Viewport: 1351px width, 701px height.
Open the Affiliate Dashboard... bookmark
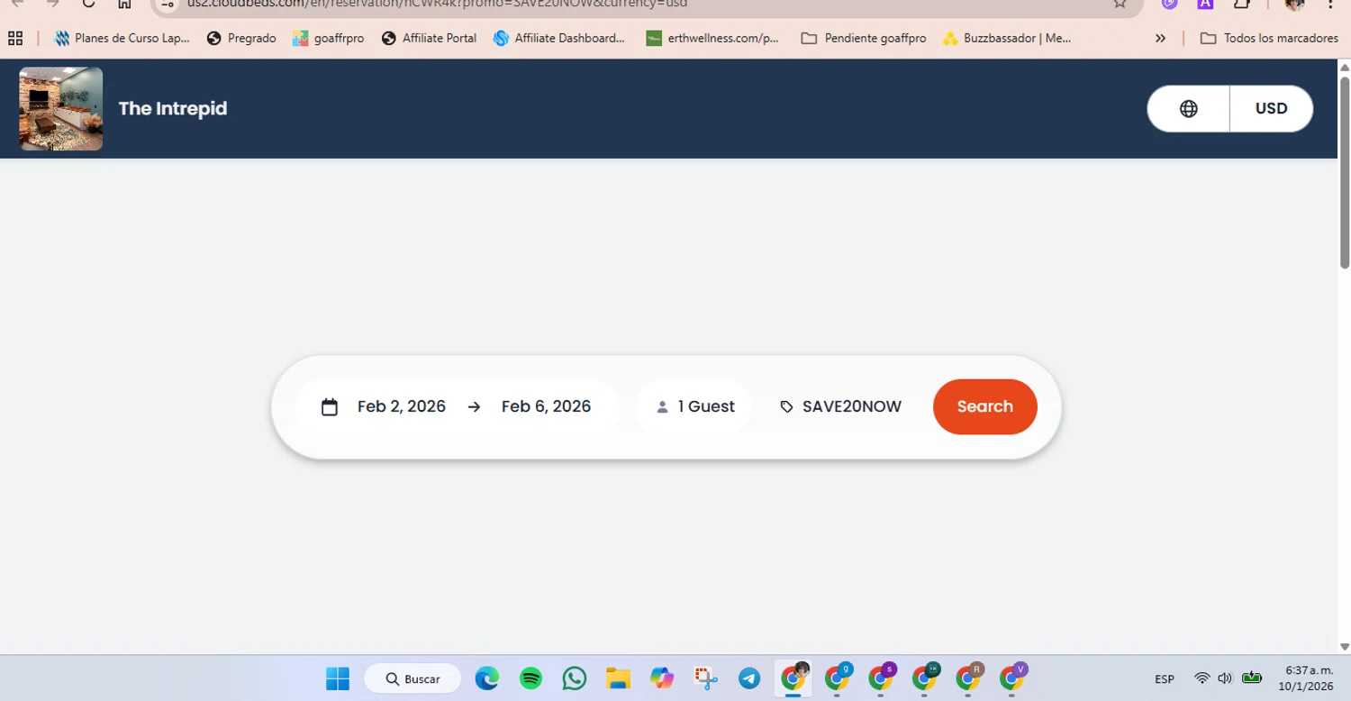click(x=559, y=38)
